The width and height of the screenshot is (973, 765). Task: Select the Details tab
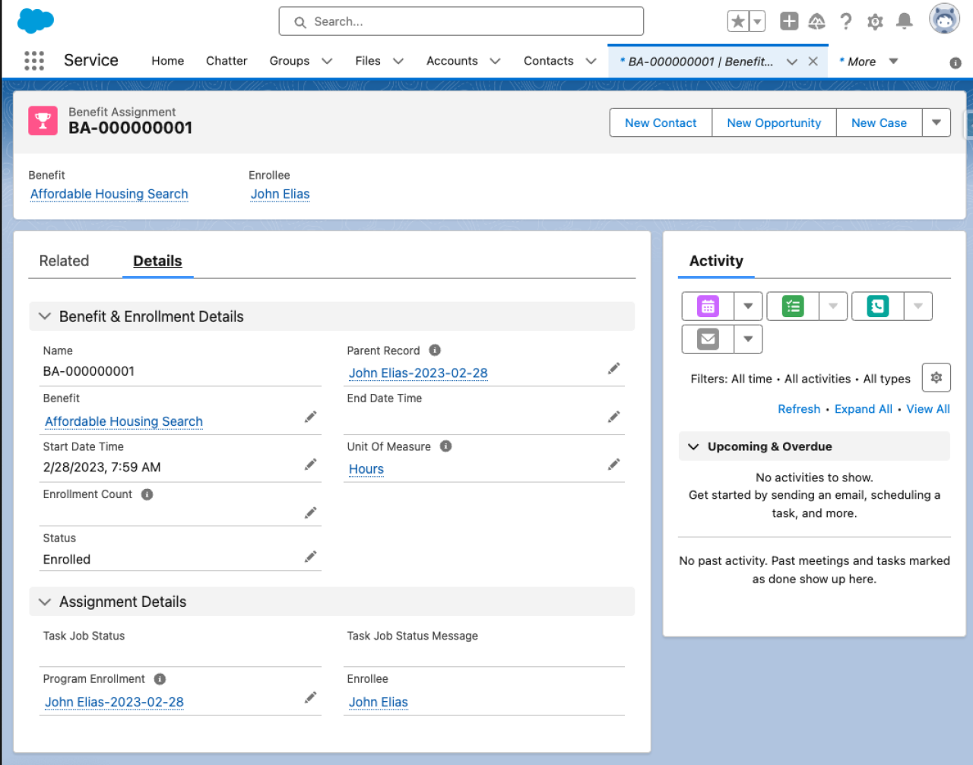[x=157, y=261]
